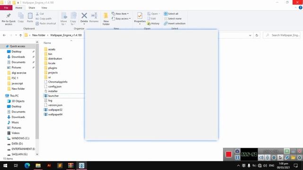Open Sublime Text from taskbar

pos(60,165)
